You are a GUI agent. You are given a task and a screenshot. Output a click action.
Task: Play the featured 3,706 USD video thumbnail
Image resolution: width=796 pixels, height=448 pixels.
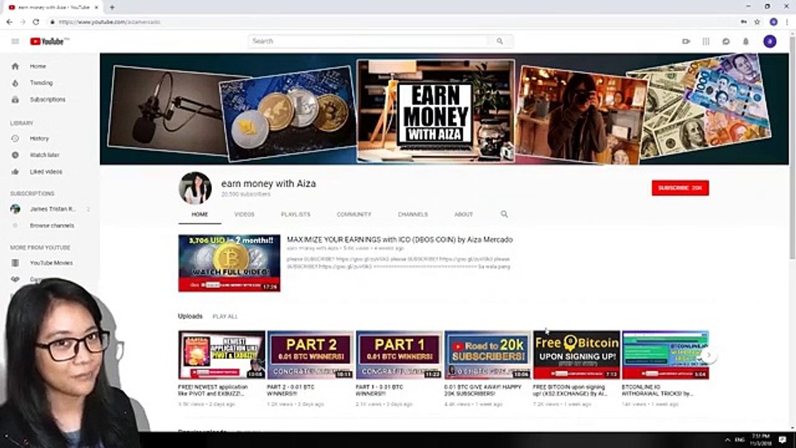point(229,263)
